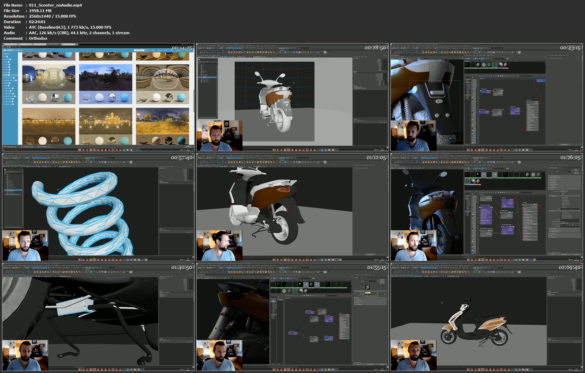The image size is (585, 373).
Task: Open the video frame stamped 01:26:25
Action: point(487,207)
